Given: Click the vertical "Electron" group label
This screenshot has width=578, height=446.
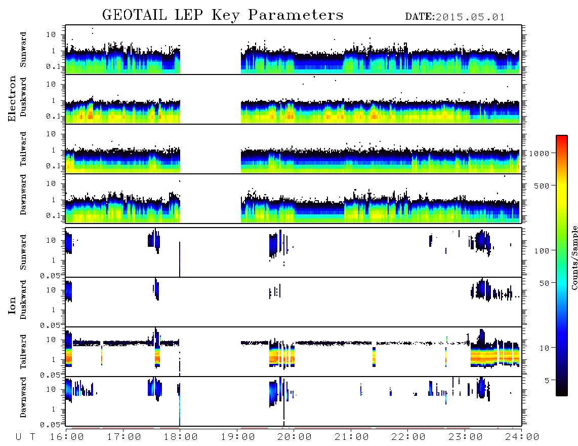Looking at the screenshot, I should pyautogui.click(x=12, y=99).
